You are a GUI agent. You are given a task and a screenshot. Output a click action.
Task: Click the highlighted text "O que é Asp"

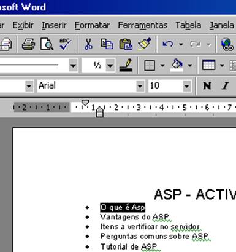point(123,207)
